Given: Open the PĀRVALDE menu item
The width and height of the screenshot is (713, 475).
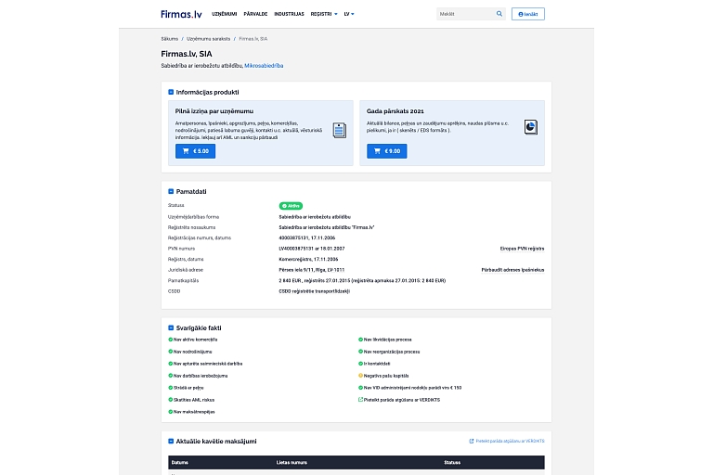Looking at the screenshot, I should coord(255,14).
